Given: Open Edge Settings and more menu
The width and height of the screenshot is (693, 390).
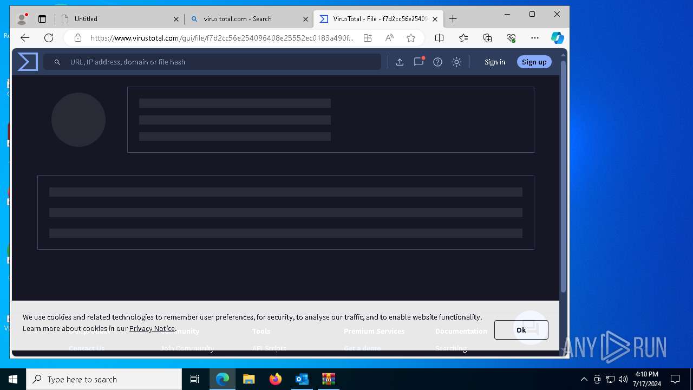Looking at the screenshot, I should pos(535,38).
